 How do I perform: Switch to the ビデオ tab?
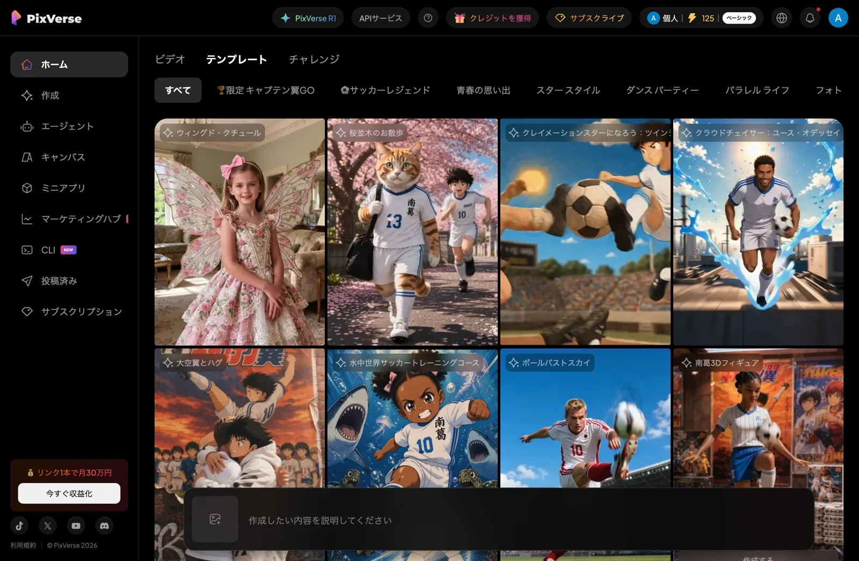tap(170, 59)
